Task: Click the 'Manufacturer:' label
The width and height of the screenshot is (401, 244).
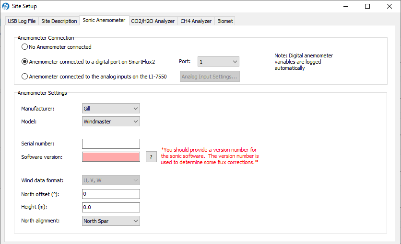Action: coord(37,108)
